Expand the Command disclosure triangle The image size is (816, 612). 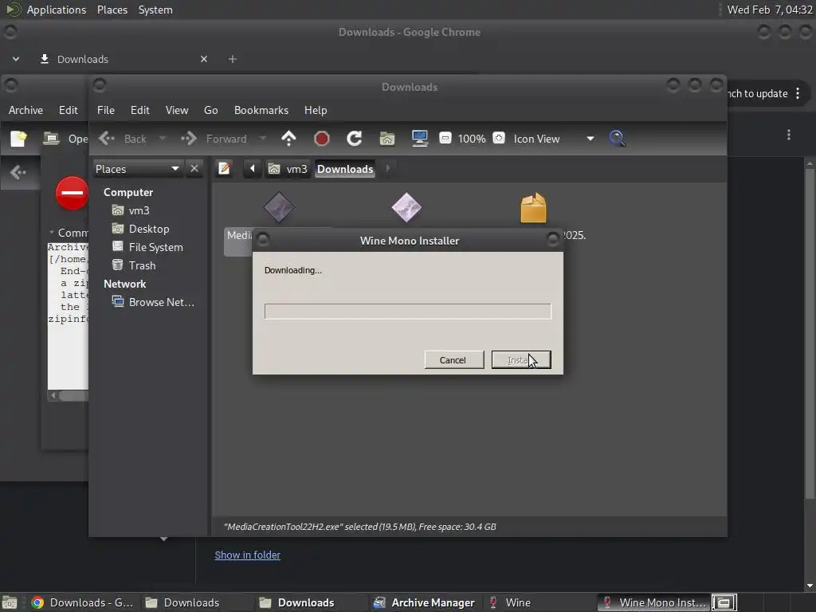pos(52,232)
